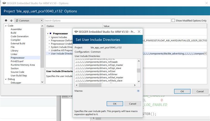The height and width of the screenshot is (121, 210).
Task: Select Runtime Memory Area category
Action: point(23,65)
